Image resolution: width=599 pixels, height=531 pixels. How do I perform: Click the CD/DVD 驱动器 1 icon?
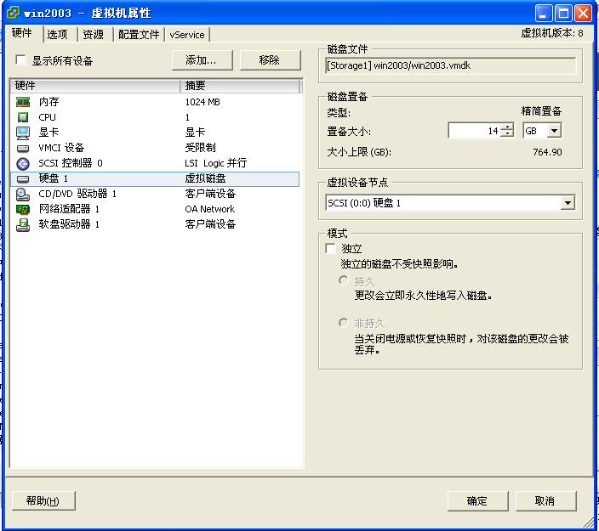point(23,195)
